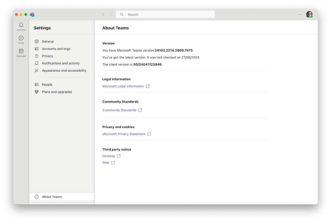331x222 pixels.
Task: Select General settings
Action: (48, 42)
